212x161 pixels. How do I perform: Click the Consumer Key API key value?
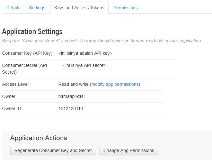coord(85,53)
